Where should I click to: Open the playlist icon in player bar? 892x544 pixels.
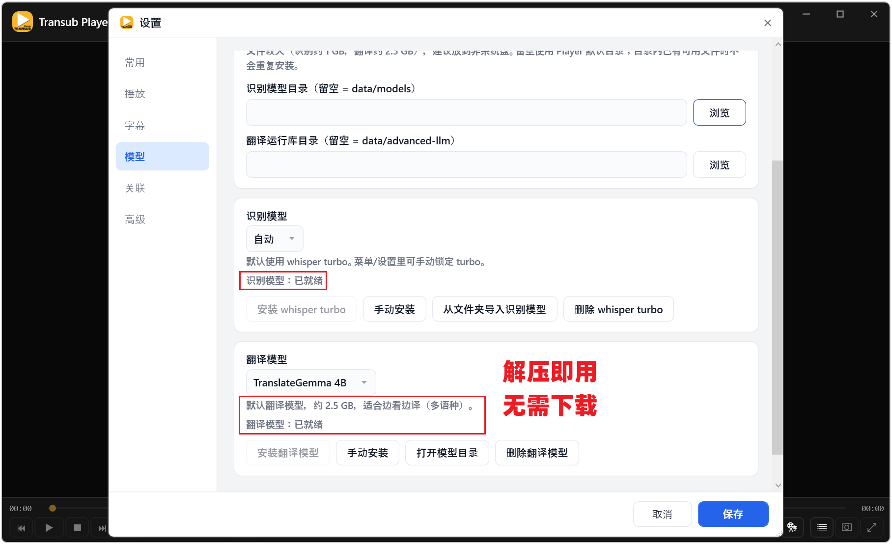click(822, 527)
